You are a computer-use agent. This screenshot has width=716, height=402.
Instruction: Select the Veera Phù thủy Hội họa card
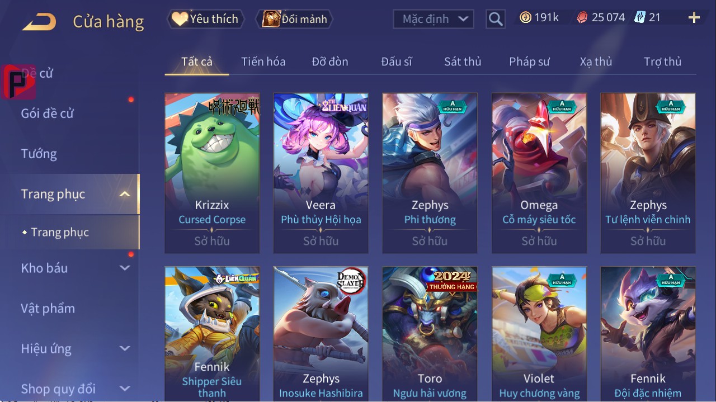(321, 173)
